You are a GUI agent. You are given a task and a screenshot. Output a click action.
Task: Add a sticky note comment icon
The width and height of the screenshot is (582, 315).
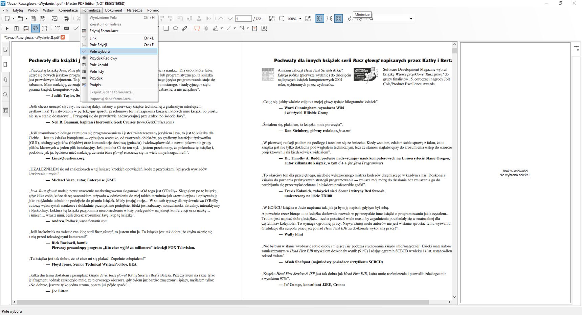(197, 28)
